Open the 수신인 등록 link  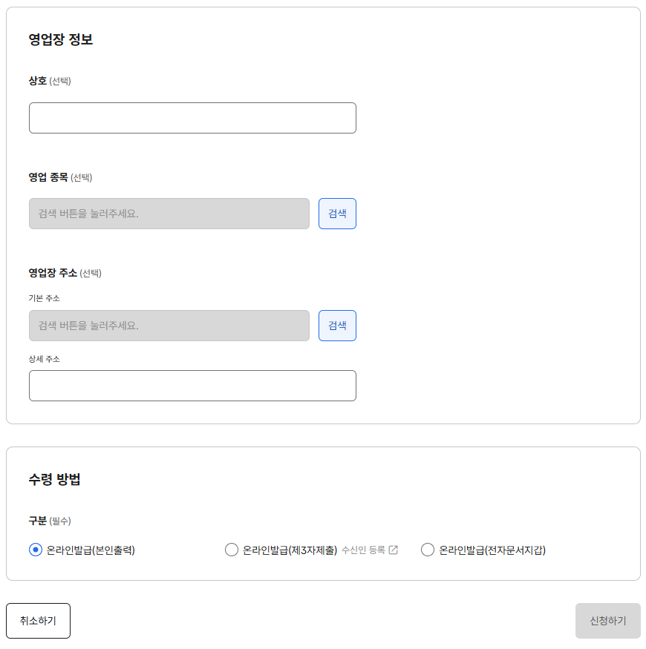(x=364, y=550)
